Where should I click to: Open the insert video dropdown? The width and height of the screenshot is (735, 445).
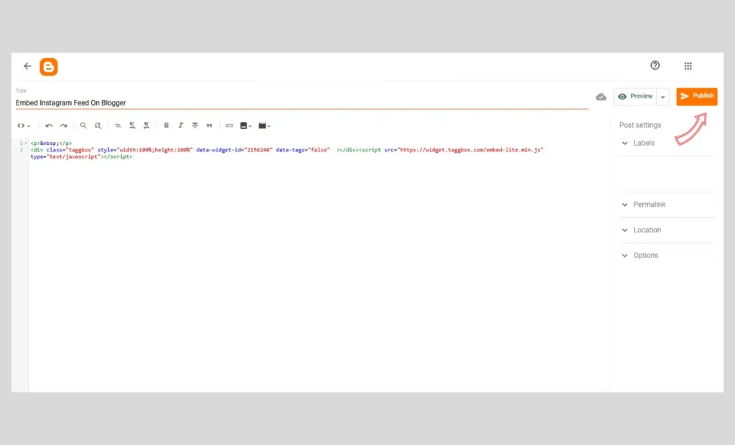point(264,126)
